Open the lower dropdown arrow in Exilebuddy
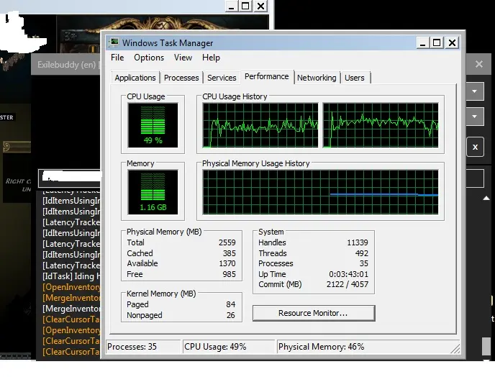The image size is (495, 377). (x=474, y=117)
